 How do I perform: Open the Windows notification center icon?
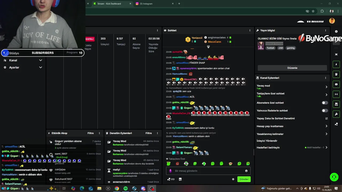[x=336, y=189]
